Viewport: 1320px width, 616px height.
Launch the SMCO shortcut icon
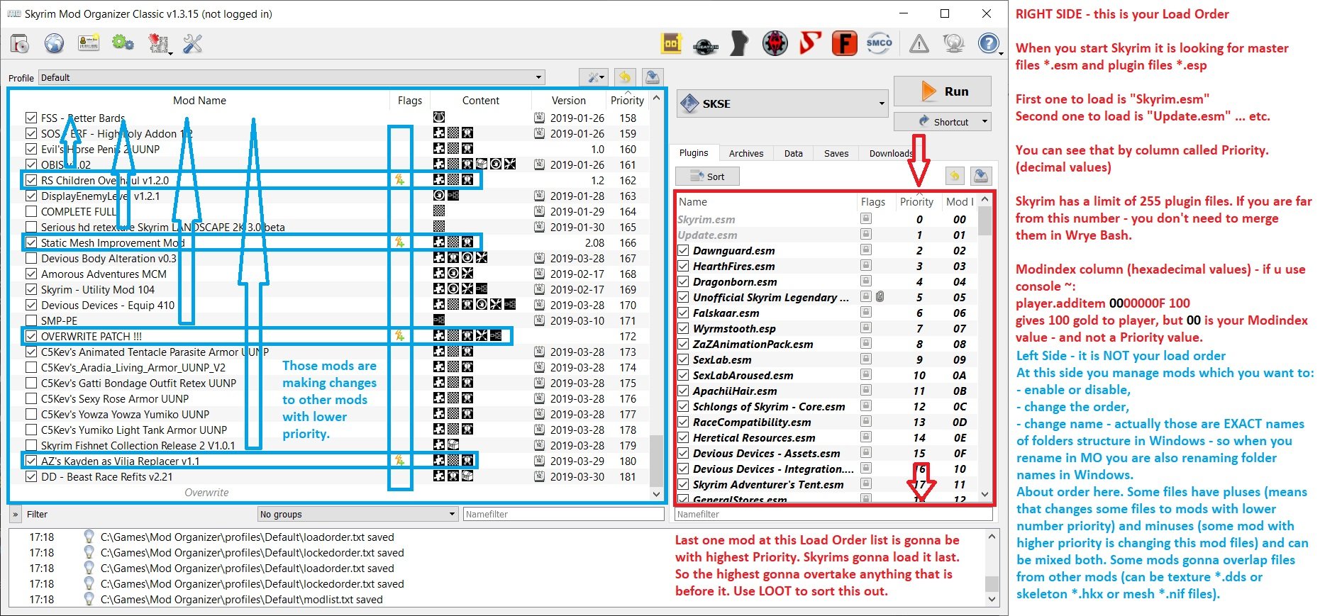[880, 44]
